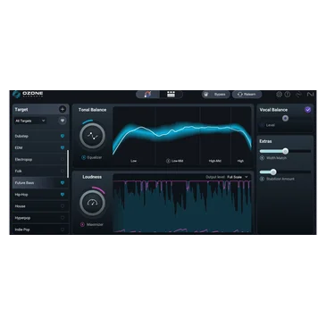Click the target list scrollbar
The height and width of the screenshot is (326, 326).
(x=68, y=163)
